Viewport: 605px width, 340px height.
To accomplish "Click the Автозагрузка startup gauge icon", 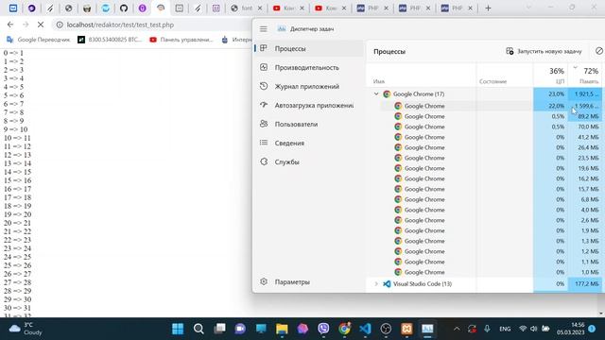I will pos(264,105).
